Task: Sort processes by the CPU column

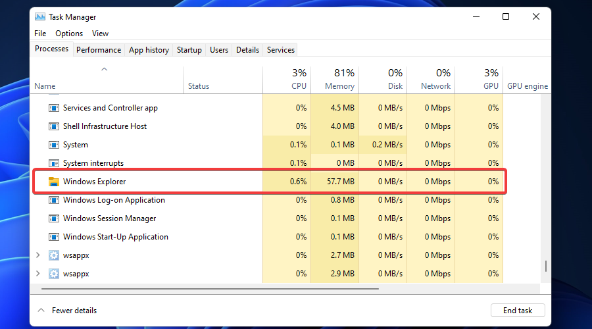Action: pyautogui.click(x=287, y=80)
